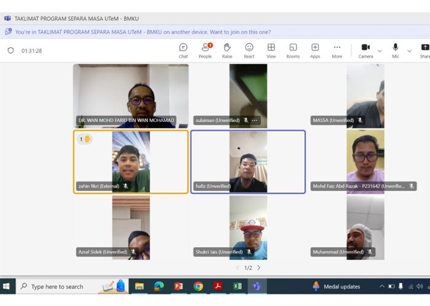Image resolution: width=430 pixels, height=306 pixels.
Task: Open the More actions menu
Action: pyautogui.click(x=337, y=50)
